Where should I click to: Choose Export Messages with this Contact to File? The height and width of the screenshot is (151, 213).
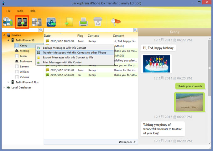75,57
